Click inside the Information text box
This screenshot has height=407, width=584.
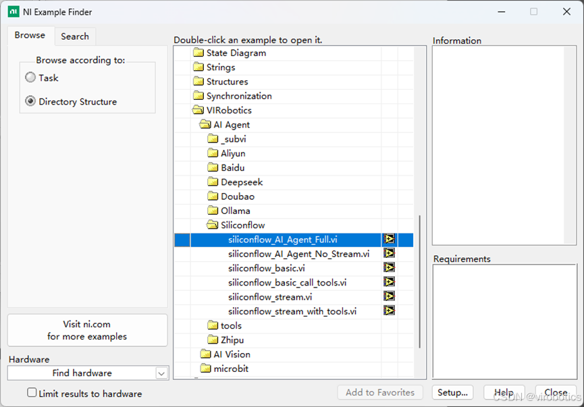click(504, 145)
